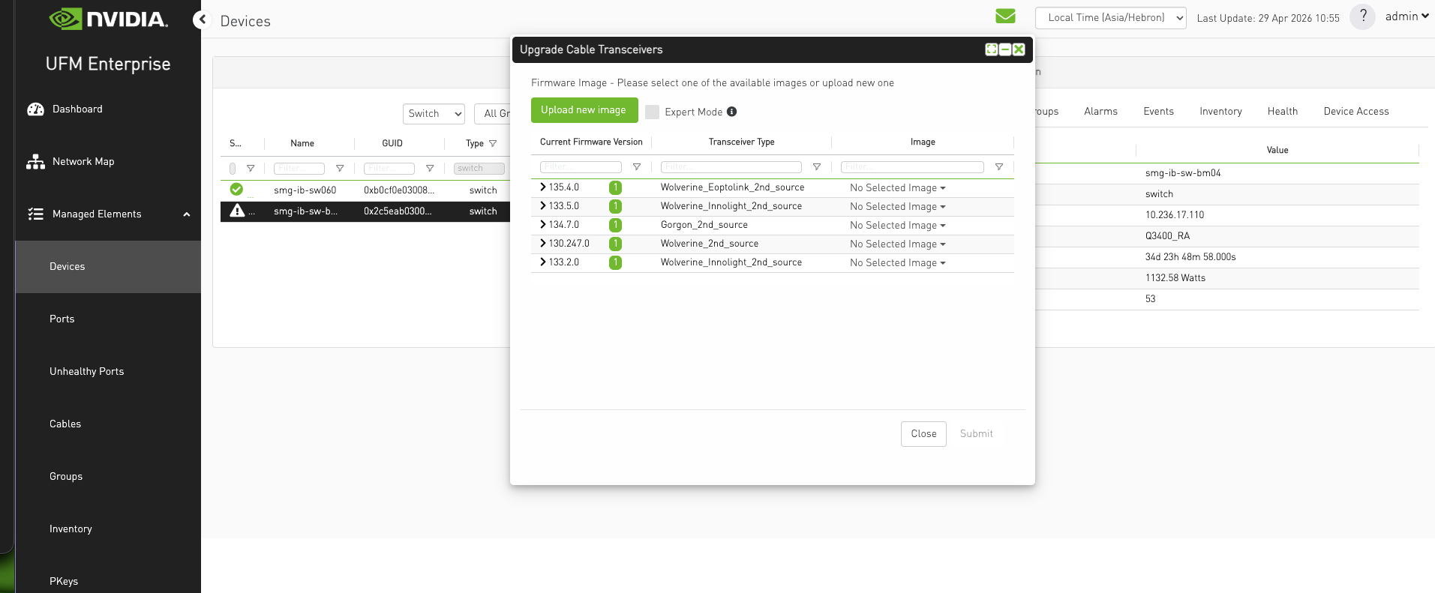Click the IP value 10.236.17.110
The width and height of the screenshot is (1435, 593).
[x=1175, y=215]
